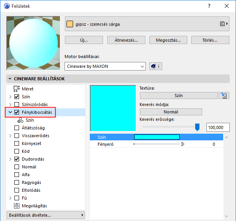Click the texture load icon beside Szín button
The height and width of the screenshot is (221, 236).
point(224,95)
